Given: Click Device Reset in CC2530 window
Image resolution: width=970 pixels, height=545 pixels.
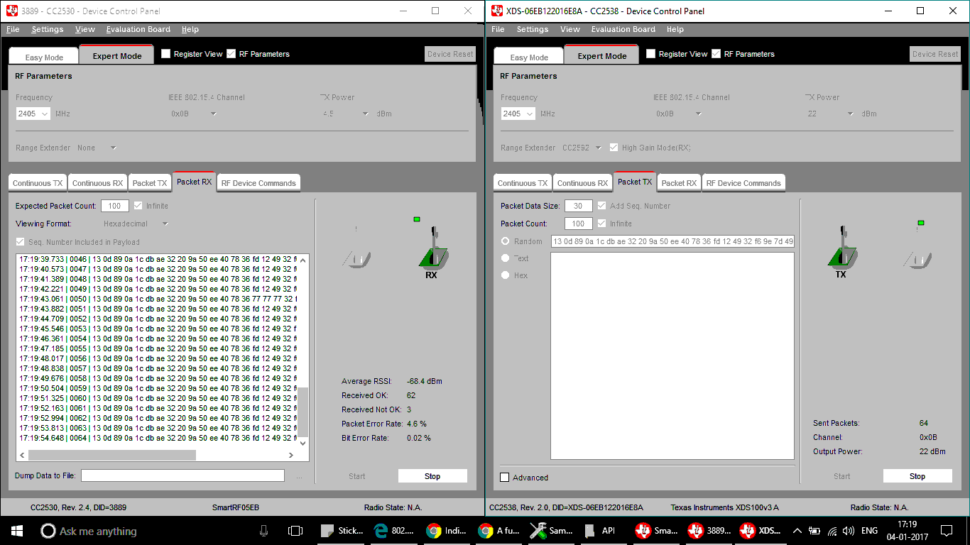Looking at the screenshot, I should click(450, 54).
